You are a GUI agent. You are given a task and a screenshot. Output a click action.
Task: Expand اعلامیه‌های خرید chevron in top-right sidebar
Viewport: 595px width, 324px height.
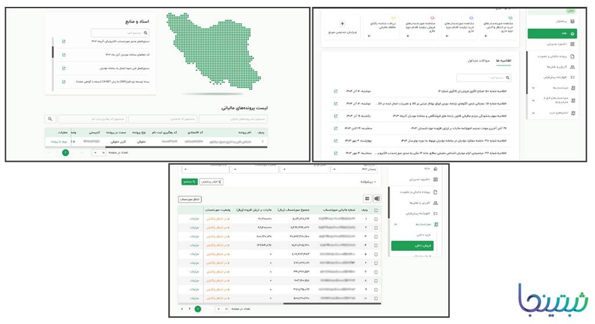tap(533, 113)
